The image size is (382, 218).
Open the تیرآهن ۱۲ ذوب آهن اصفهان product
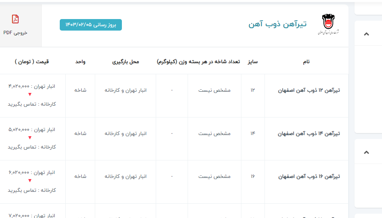[x=309, y=90]
